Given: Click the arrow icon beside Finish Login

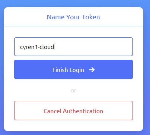Looking at the screenshot, I should (x=92, y=70).
